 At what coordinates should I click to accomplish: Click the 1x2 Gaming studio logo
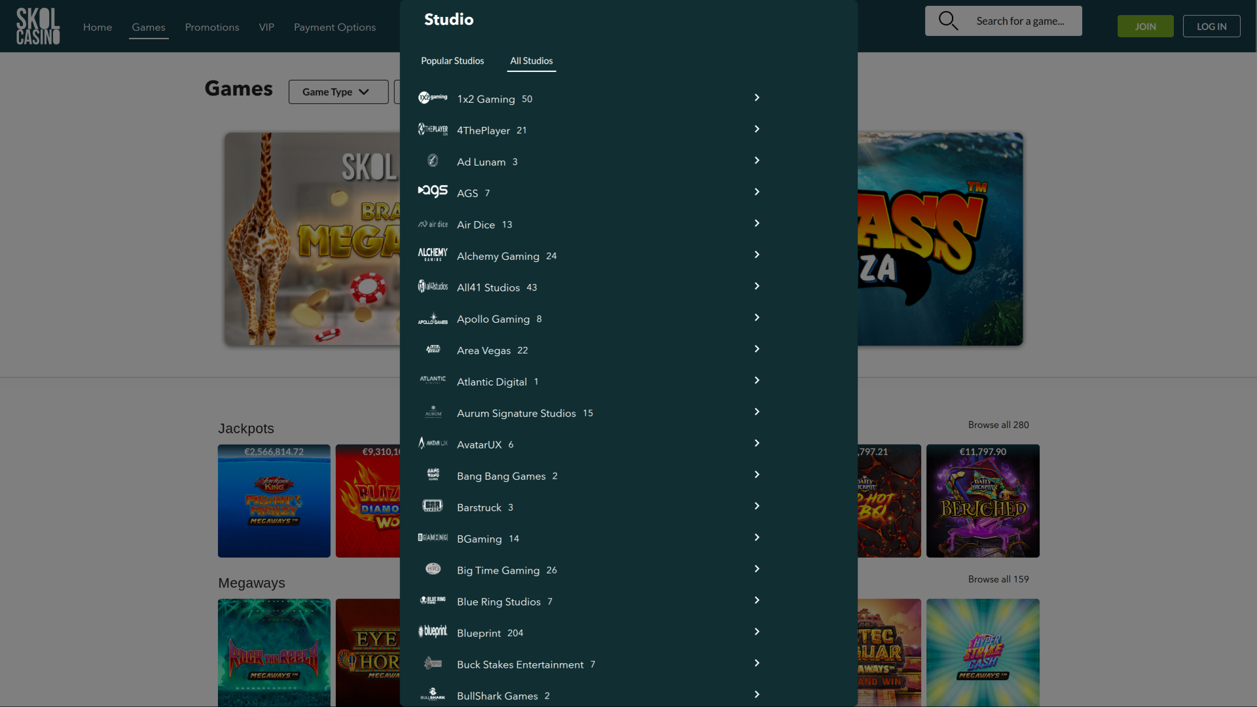click(x=433, y=98)
